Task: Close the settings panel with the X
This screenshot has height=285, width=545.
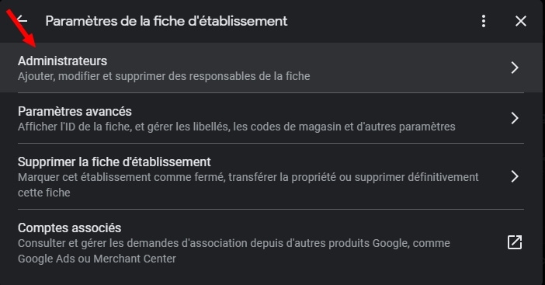Action: tap(521, 21)
